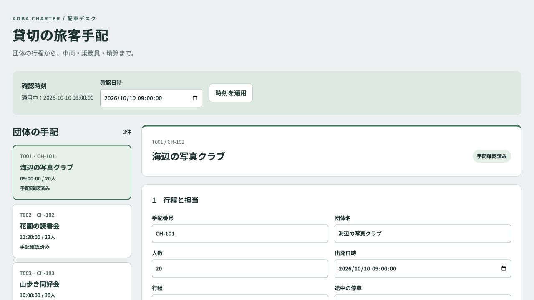Click the 3件 count label
The width and height of the screenshot is (534, 300).
(x=127, y=132)
